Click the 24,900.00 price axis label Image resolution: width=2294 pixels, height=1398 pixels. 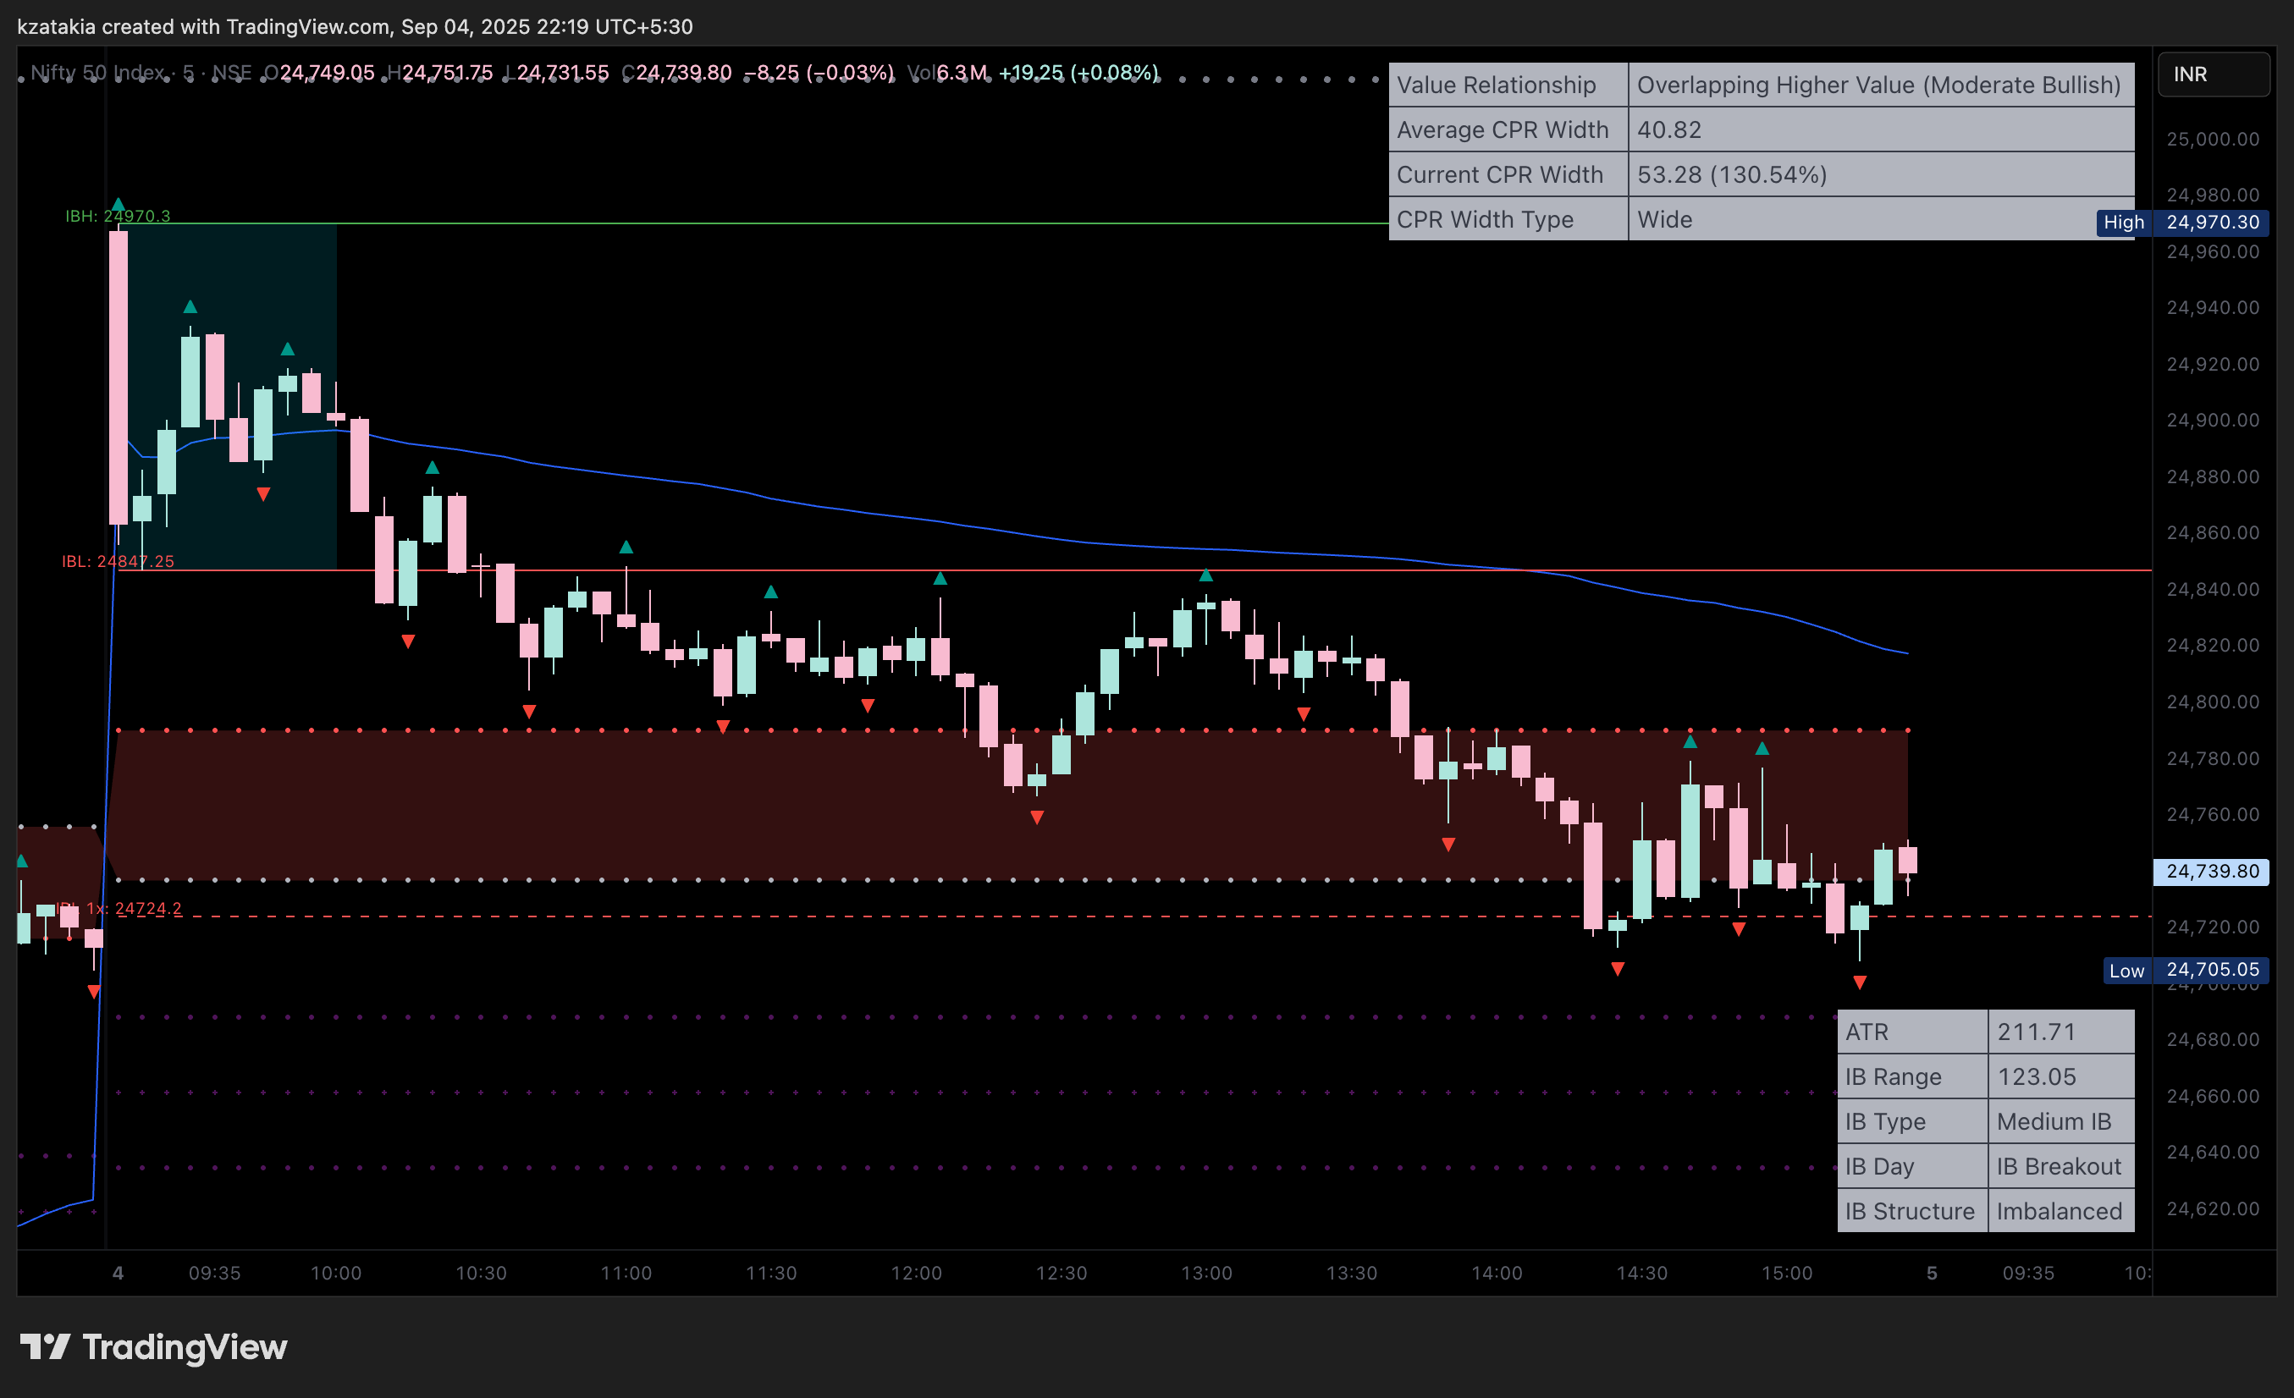click(x=2213, y=421)
